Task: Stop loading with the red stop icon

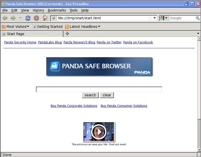Action: click(36, 18)
